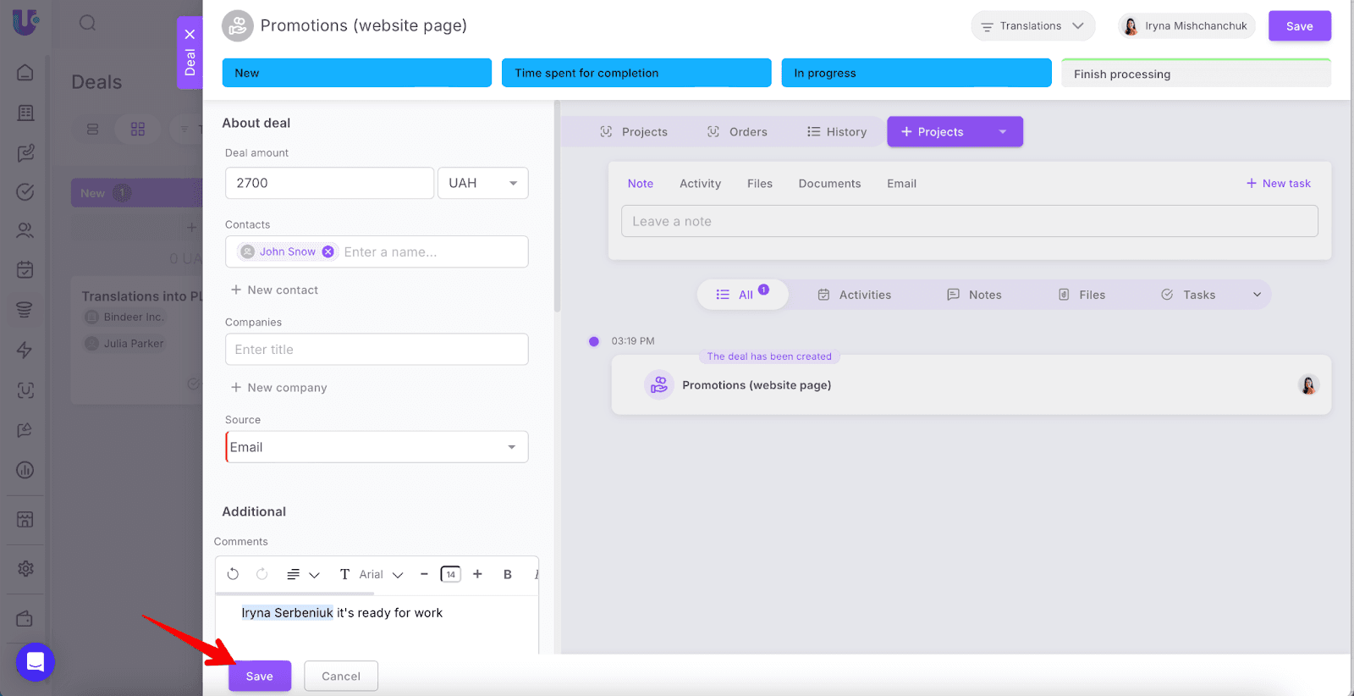Open the home icon in left sidebar
The width and height of the screenshot is (1354, 696).
point(25,73)
